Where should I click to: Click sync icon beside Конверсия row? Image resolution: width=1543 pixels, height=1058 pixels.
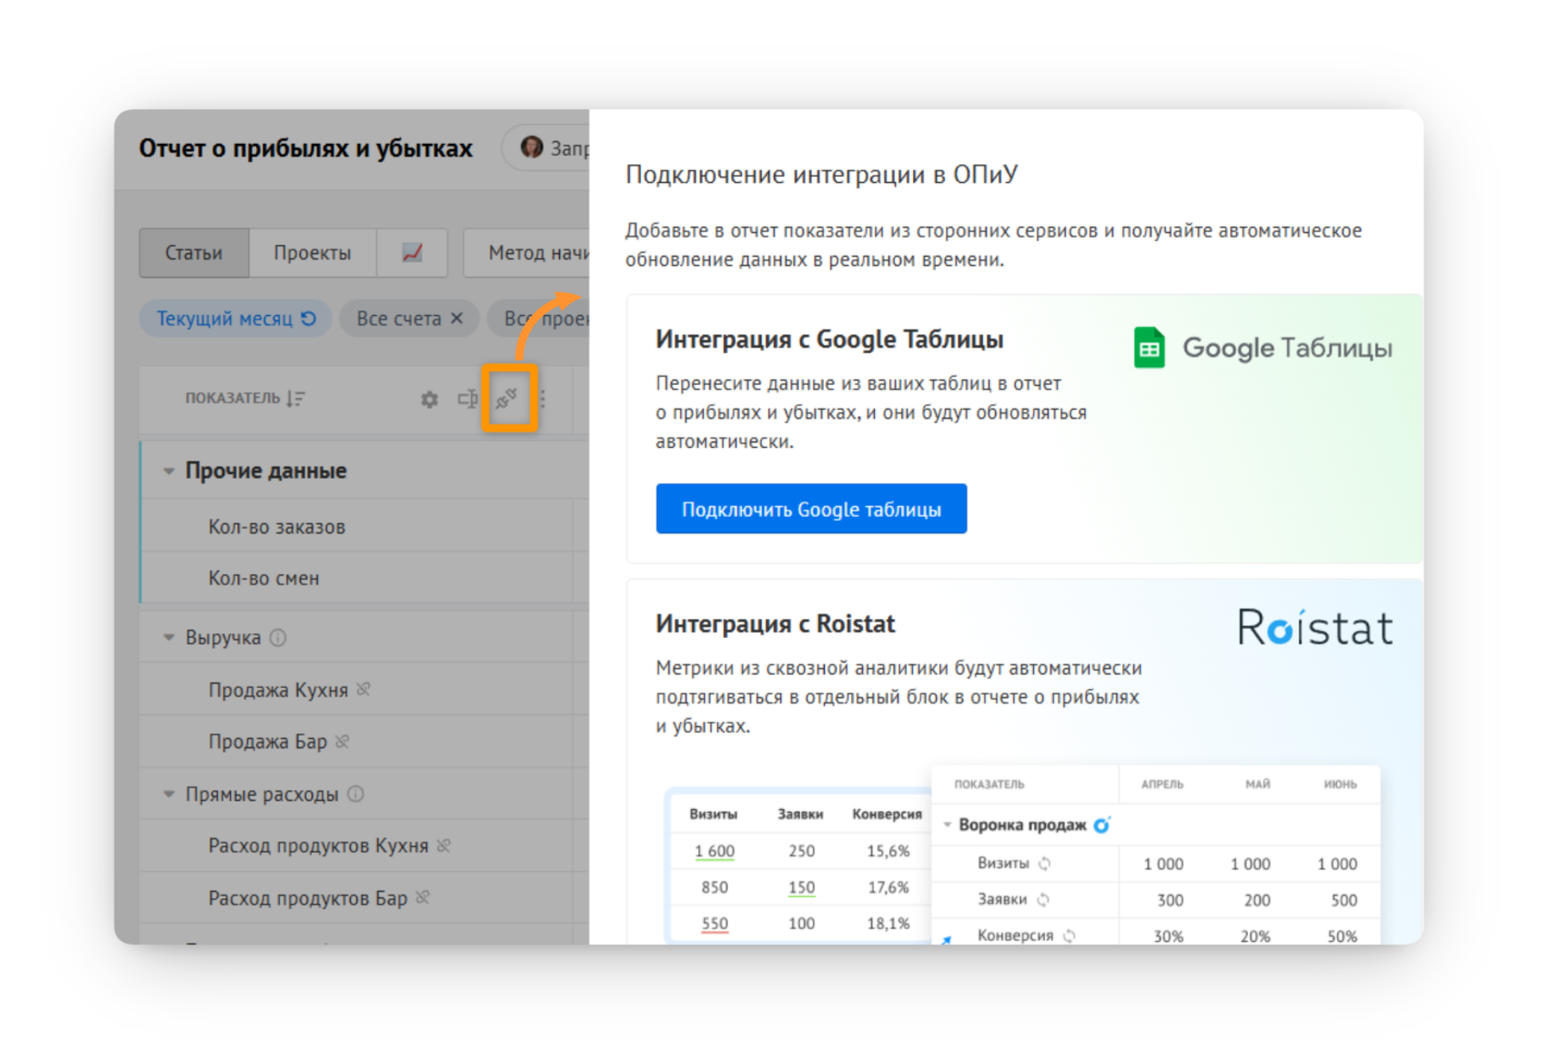[x=1069, y=935]
